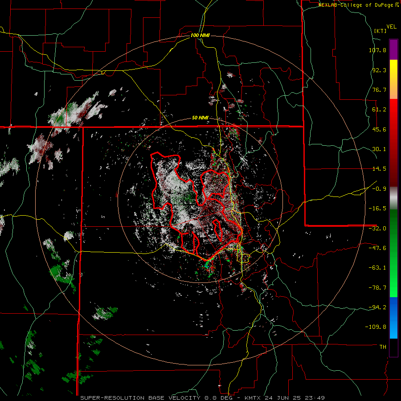Select the 92.3 scale value
Screen dimensions: 401x401
click(379, 70)
